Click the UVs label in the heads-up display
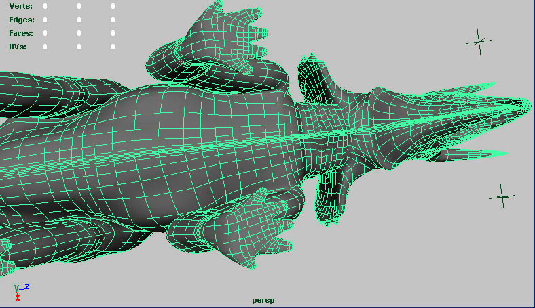The height and width of the screenshot is (308, 535). pos(18,47)
